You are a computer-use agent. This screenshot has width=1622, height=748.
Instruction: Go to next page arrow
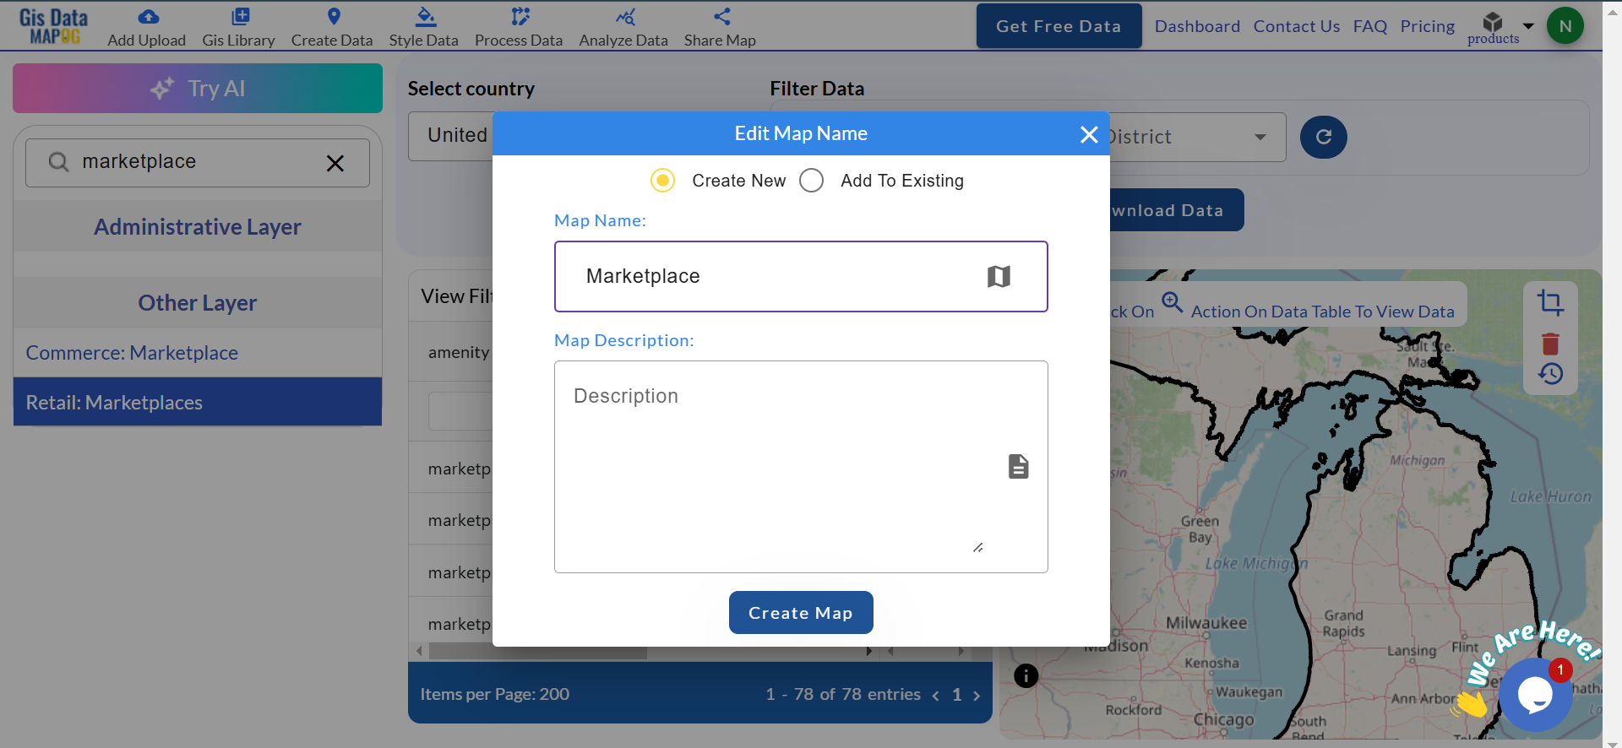tap(977, 696)
